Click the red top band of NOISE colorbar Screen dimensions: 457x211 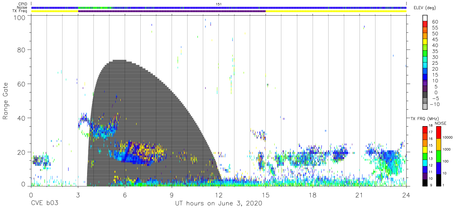click(x=439, y=132)
